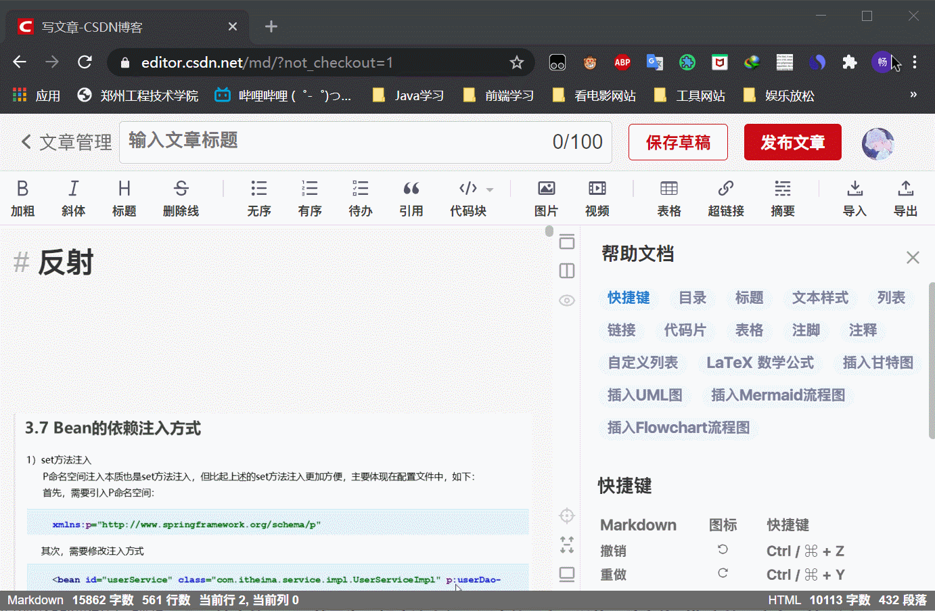Export article with 导出

(906, 198)
